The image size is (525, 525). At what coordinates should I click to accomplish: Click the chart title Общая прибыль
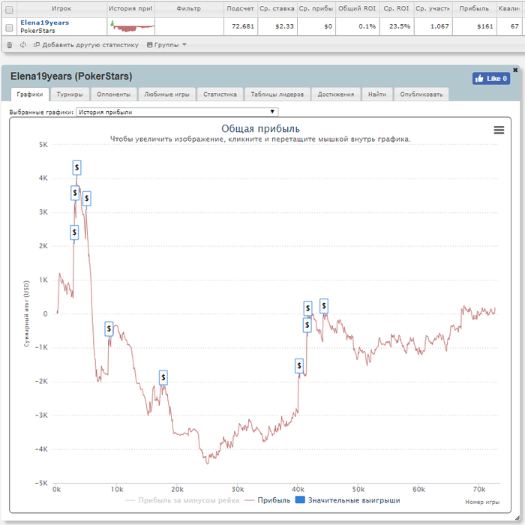[x=260, y=129]
